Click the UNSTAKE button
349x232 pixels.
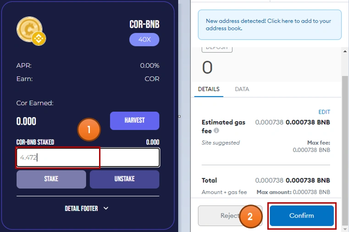124,179
